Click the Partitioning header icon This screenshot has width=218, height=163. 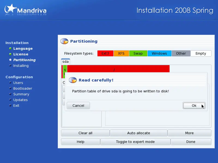point(64,41)
